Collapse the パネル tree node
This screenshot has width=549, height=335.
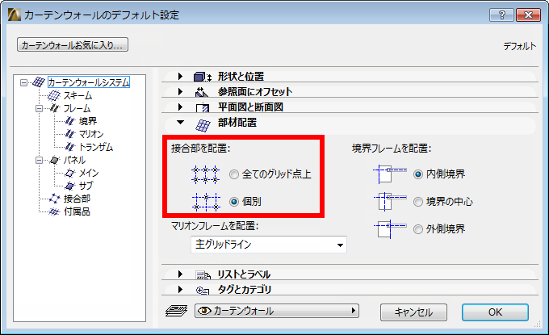(x=39, y=160)
